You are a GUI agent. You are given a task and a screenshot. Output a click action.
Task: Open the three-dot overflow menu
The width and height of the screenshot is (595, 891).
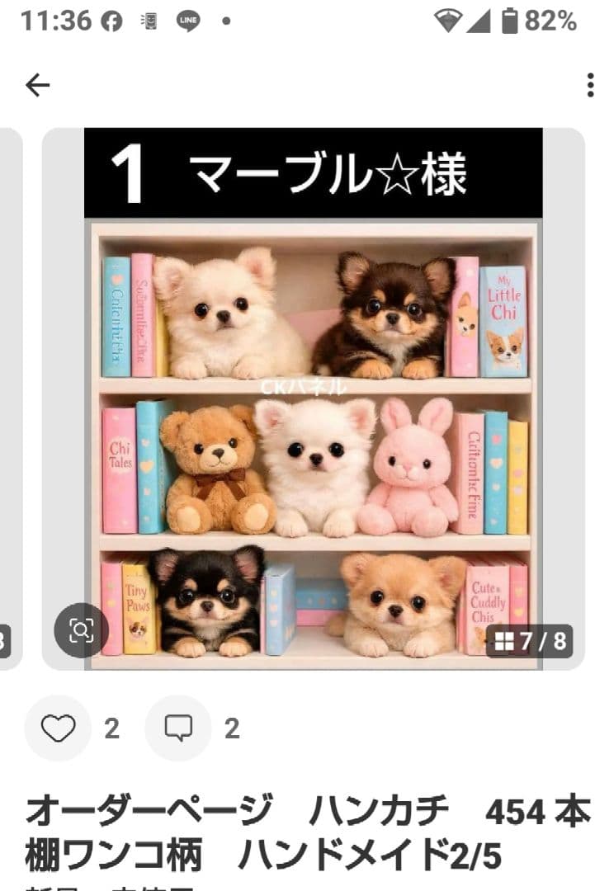pyautogui.click(x=589, y=85)
